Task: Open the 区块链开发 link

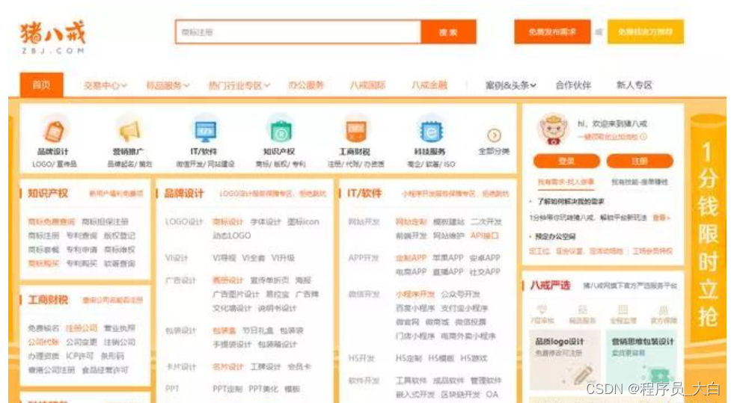Action: click(x=460, y=395)
